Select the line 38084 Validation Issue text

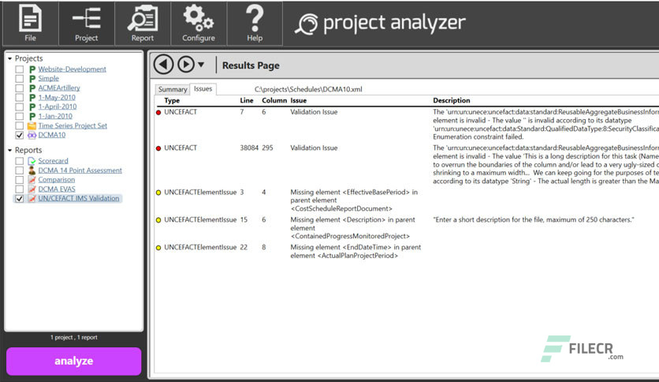[x=314, y=148]
